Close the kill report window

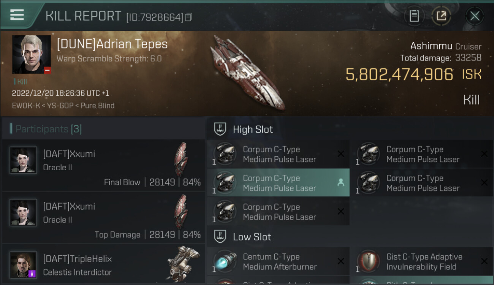click(x=475, y=16)
